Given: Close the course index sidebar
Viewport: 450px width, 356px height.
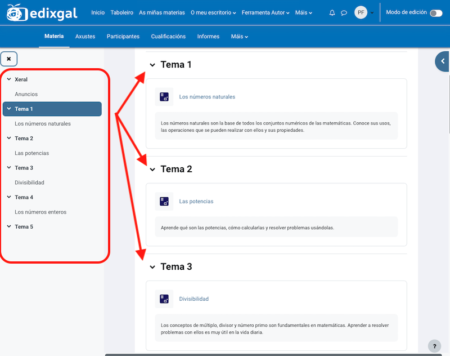Looking at the screenshot, I should click(9, 59).
